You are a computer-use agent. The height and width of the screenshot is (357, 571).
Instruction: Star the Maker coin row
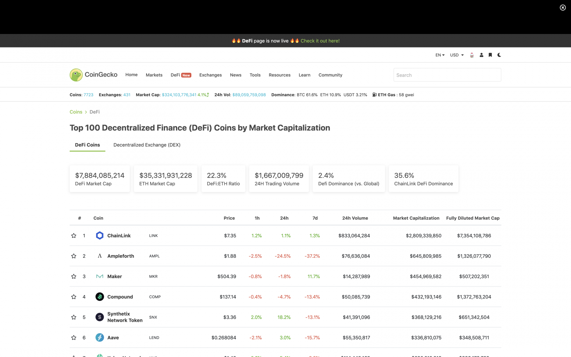pyautogui.click(x=74, y=276)
